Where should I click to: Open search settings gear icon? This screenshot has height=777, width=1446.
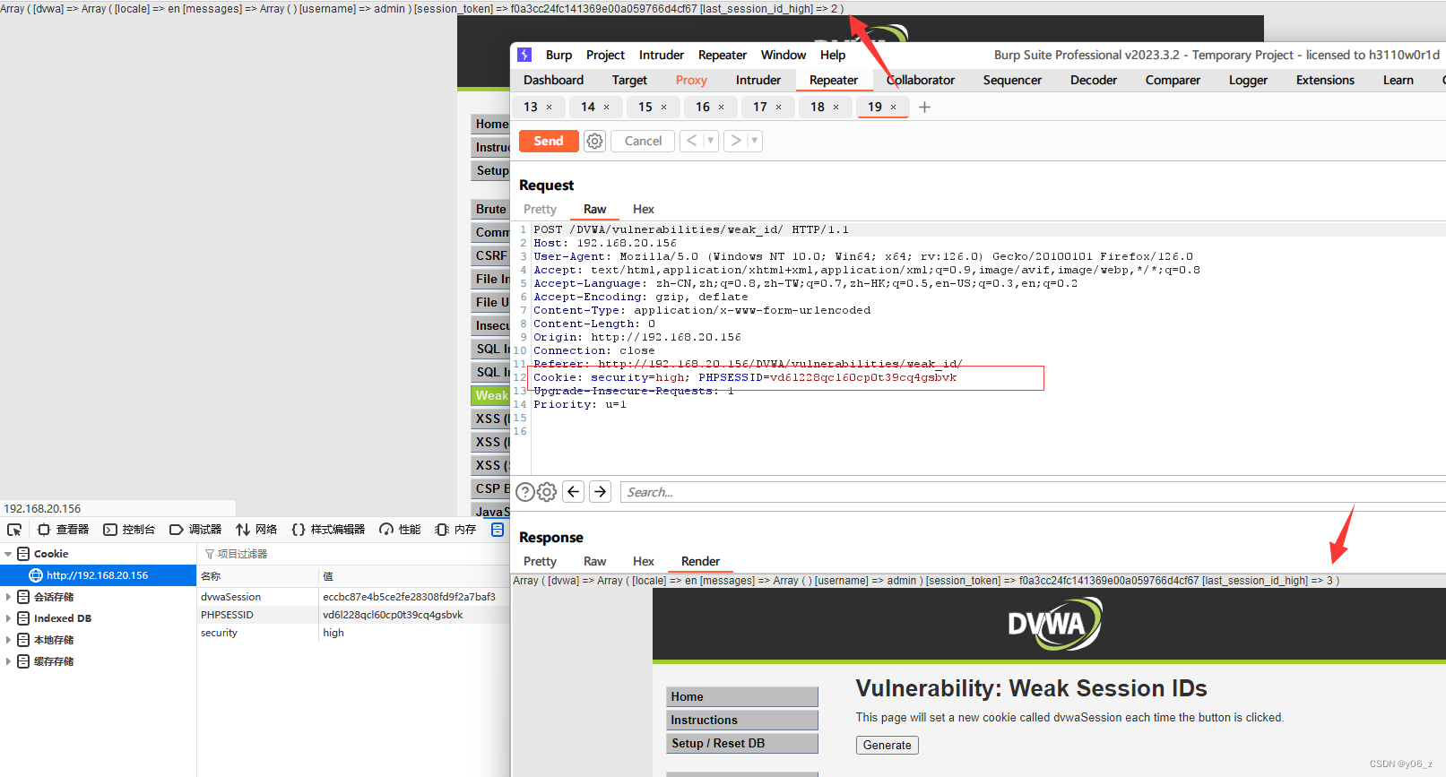click(547, 492)
